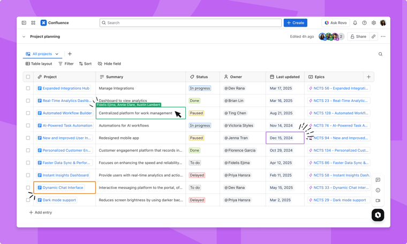
Task: Open the settings gear icon
Action: (374, 23)
